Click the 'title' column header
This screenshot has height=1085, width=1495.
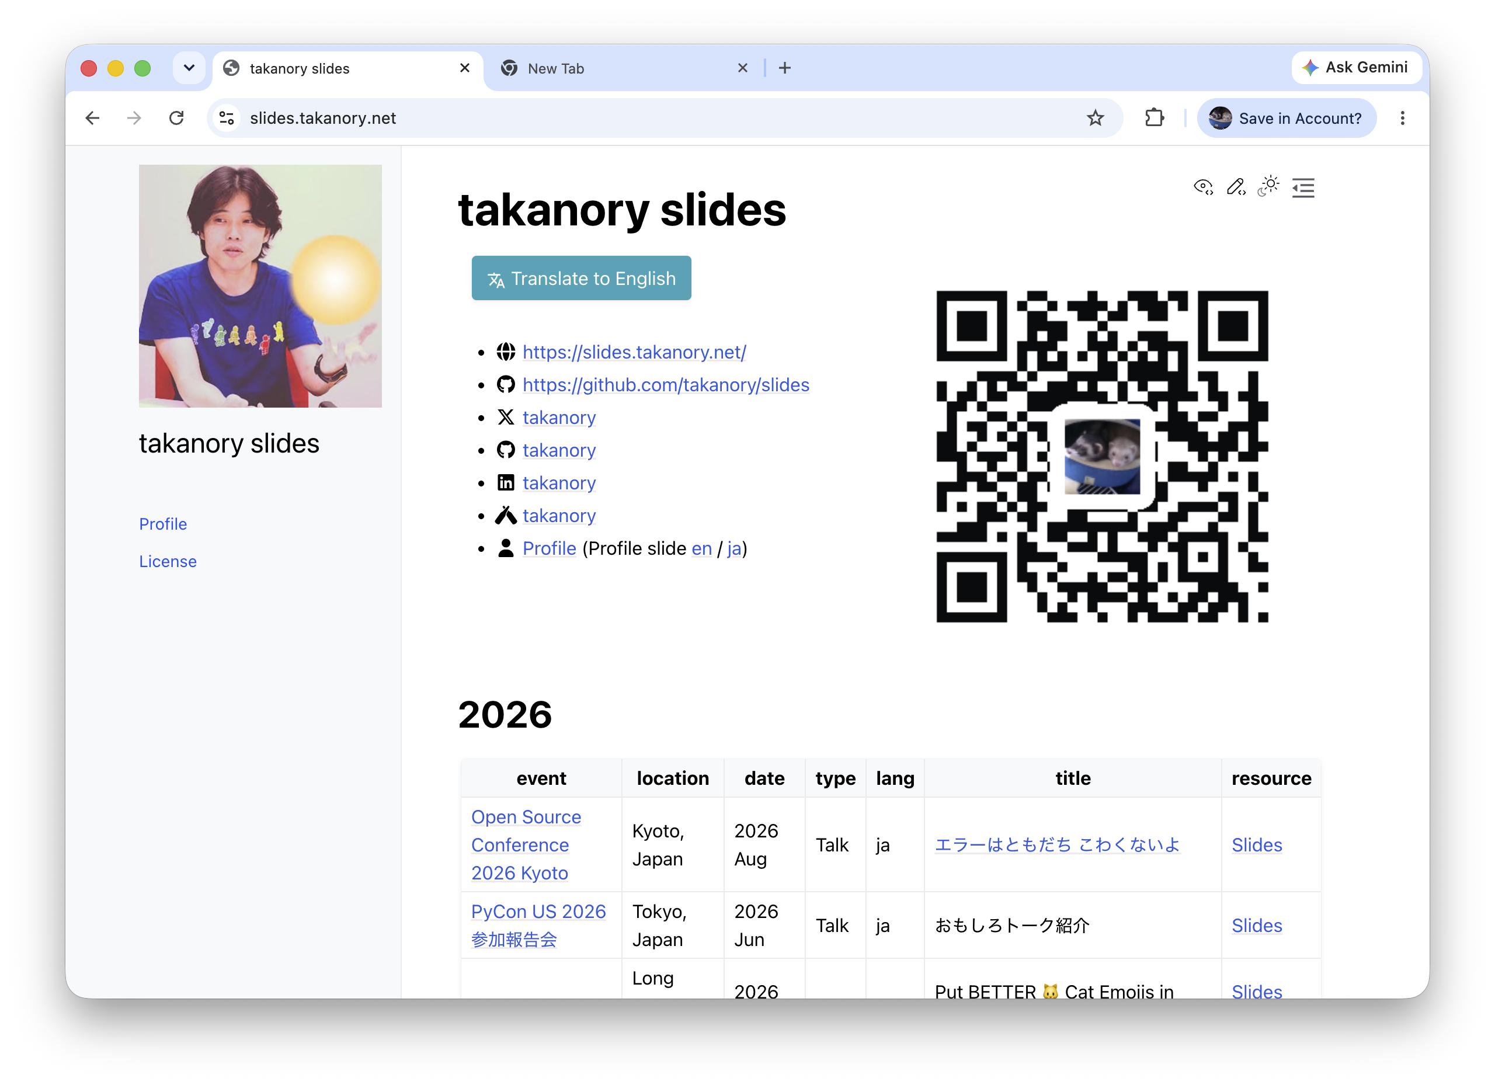(1072, 778)
